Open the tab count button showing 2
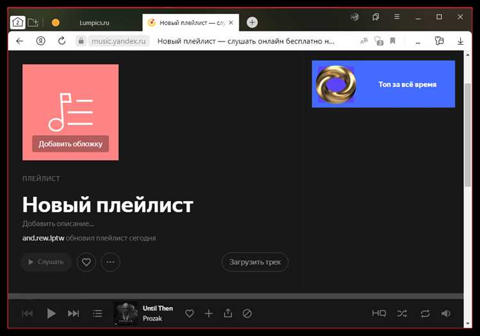 click(17, 22)
